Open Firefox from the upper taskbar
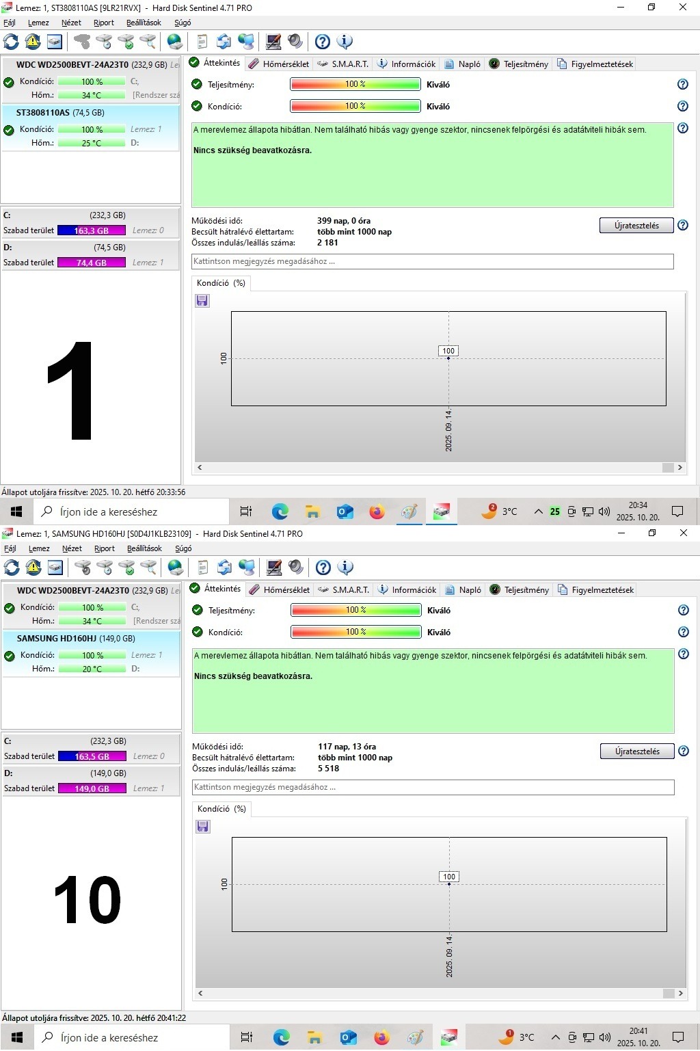The width and height of the screenshot is (700, 1051). [x=377, y=511]
